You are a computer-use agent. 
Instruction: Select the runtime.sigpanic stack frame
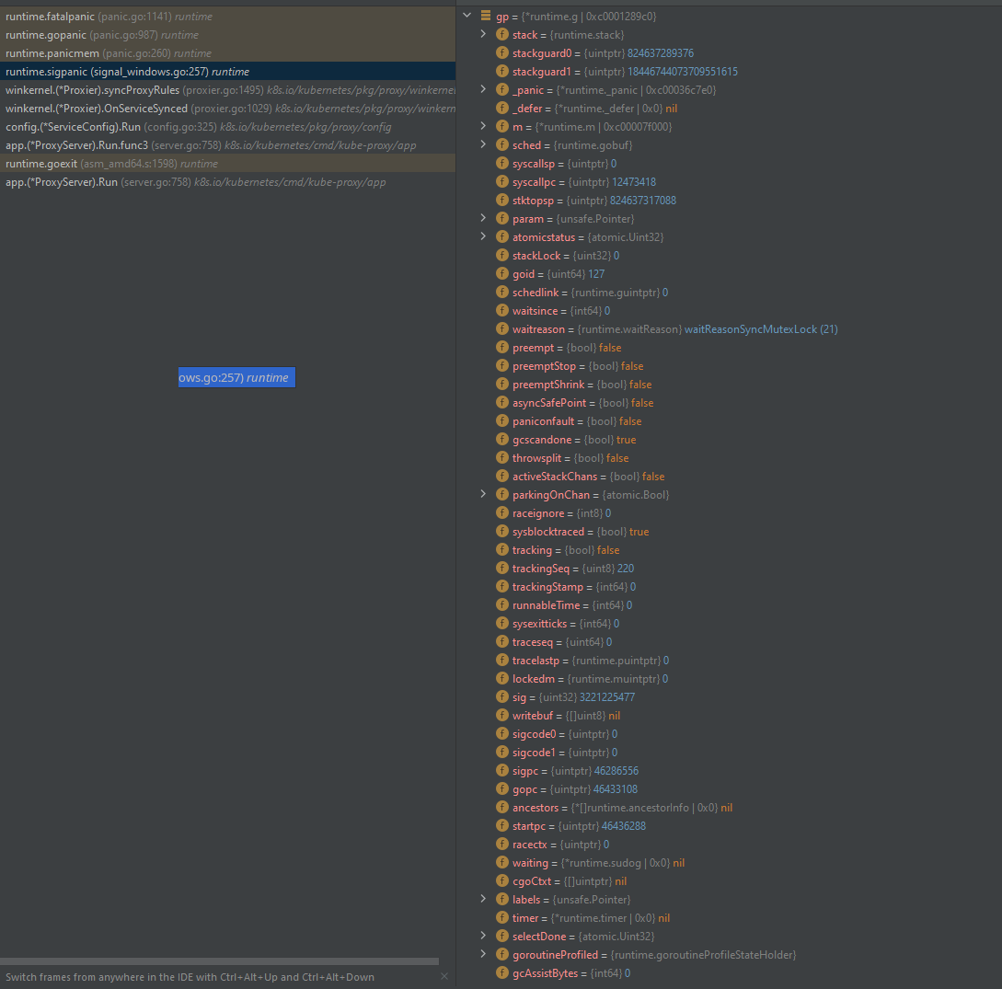[227, 72]
